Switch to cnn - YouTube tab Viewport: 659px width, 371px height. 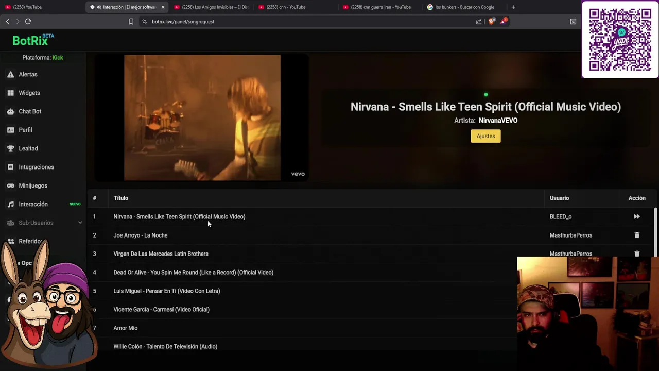point(296,7)
